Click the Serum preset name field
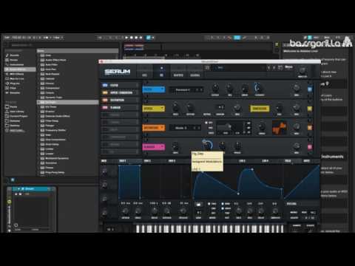Viewport: 355px width, 266px height. tap(240, 67)
